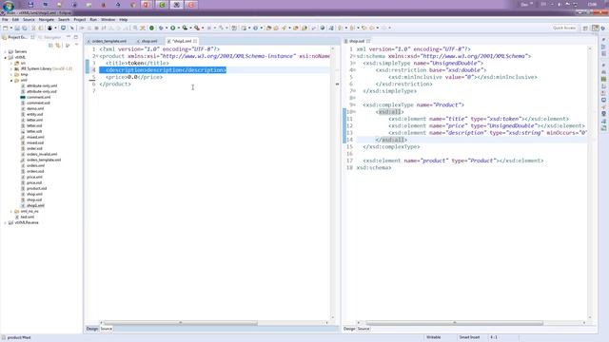Collapse the xsd:complexType fold on line 9
The height and width of the screenshot is (342, 609).
(x=354, y=105)
